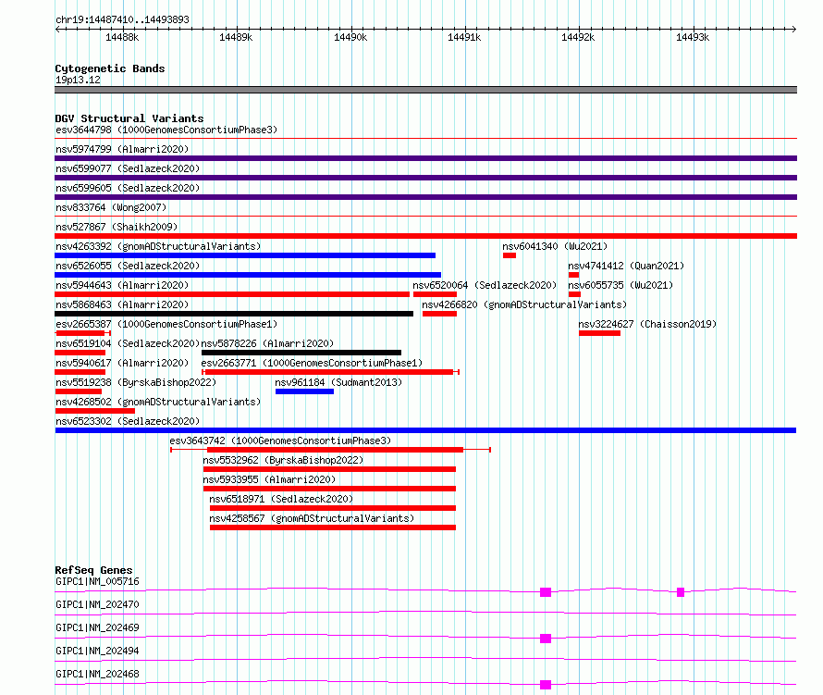Click the gray 19p13.12 cytogenetic band bar
The height and width of the screenshot is (695, 823).
[x=425, y=90]
